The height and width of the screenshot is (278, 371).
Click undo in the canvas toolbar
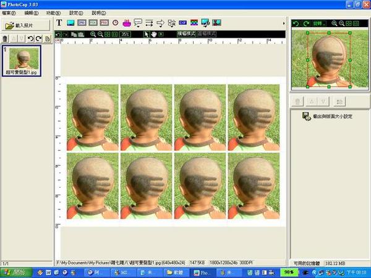(58, 35)
